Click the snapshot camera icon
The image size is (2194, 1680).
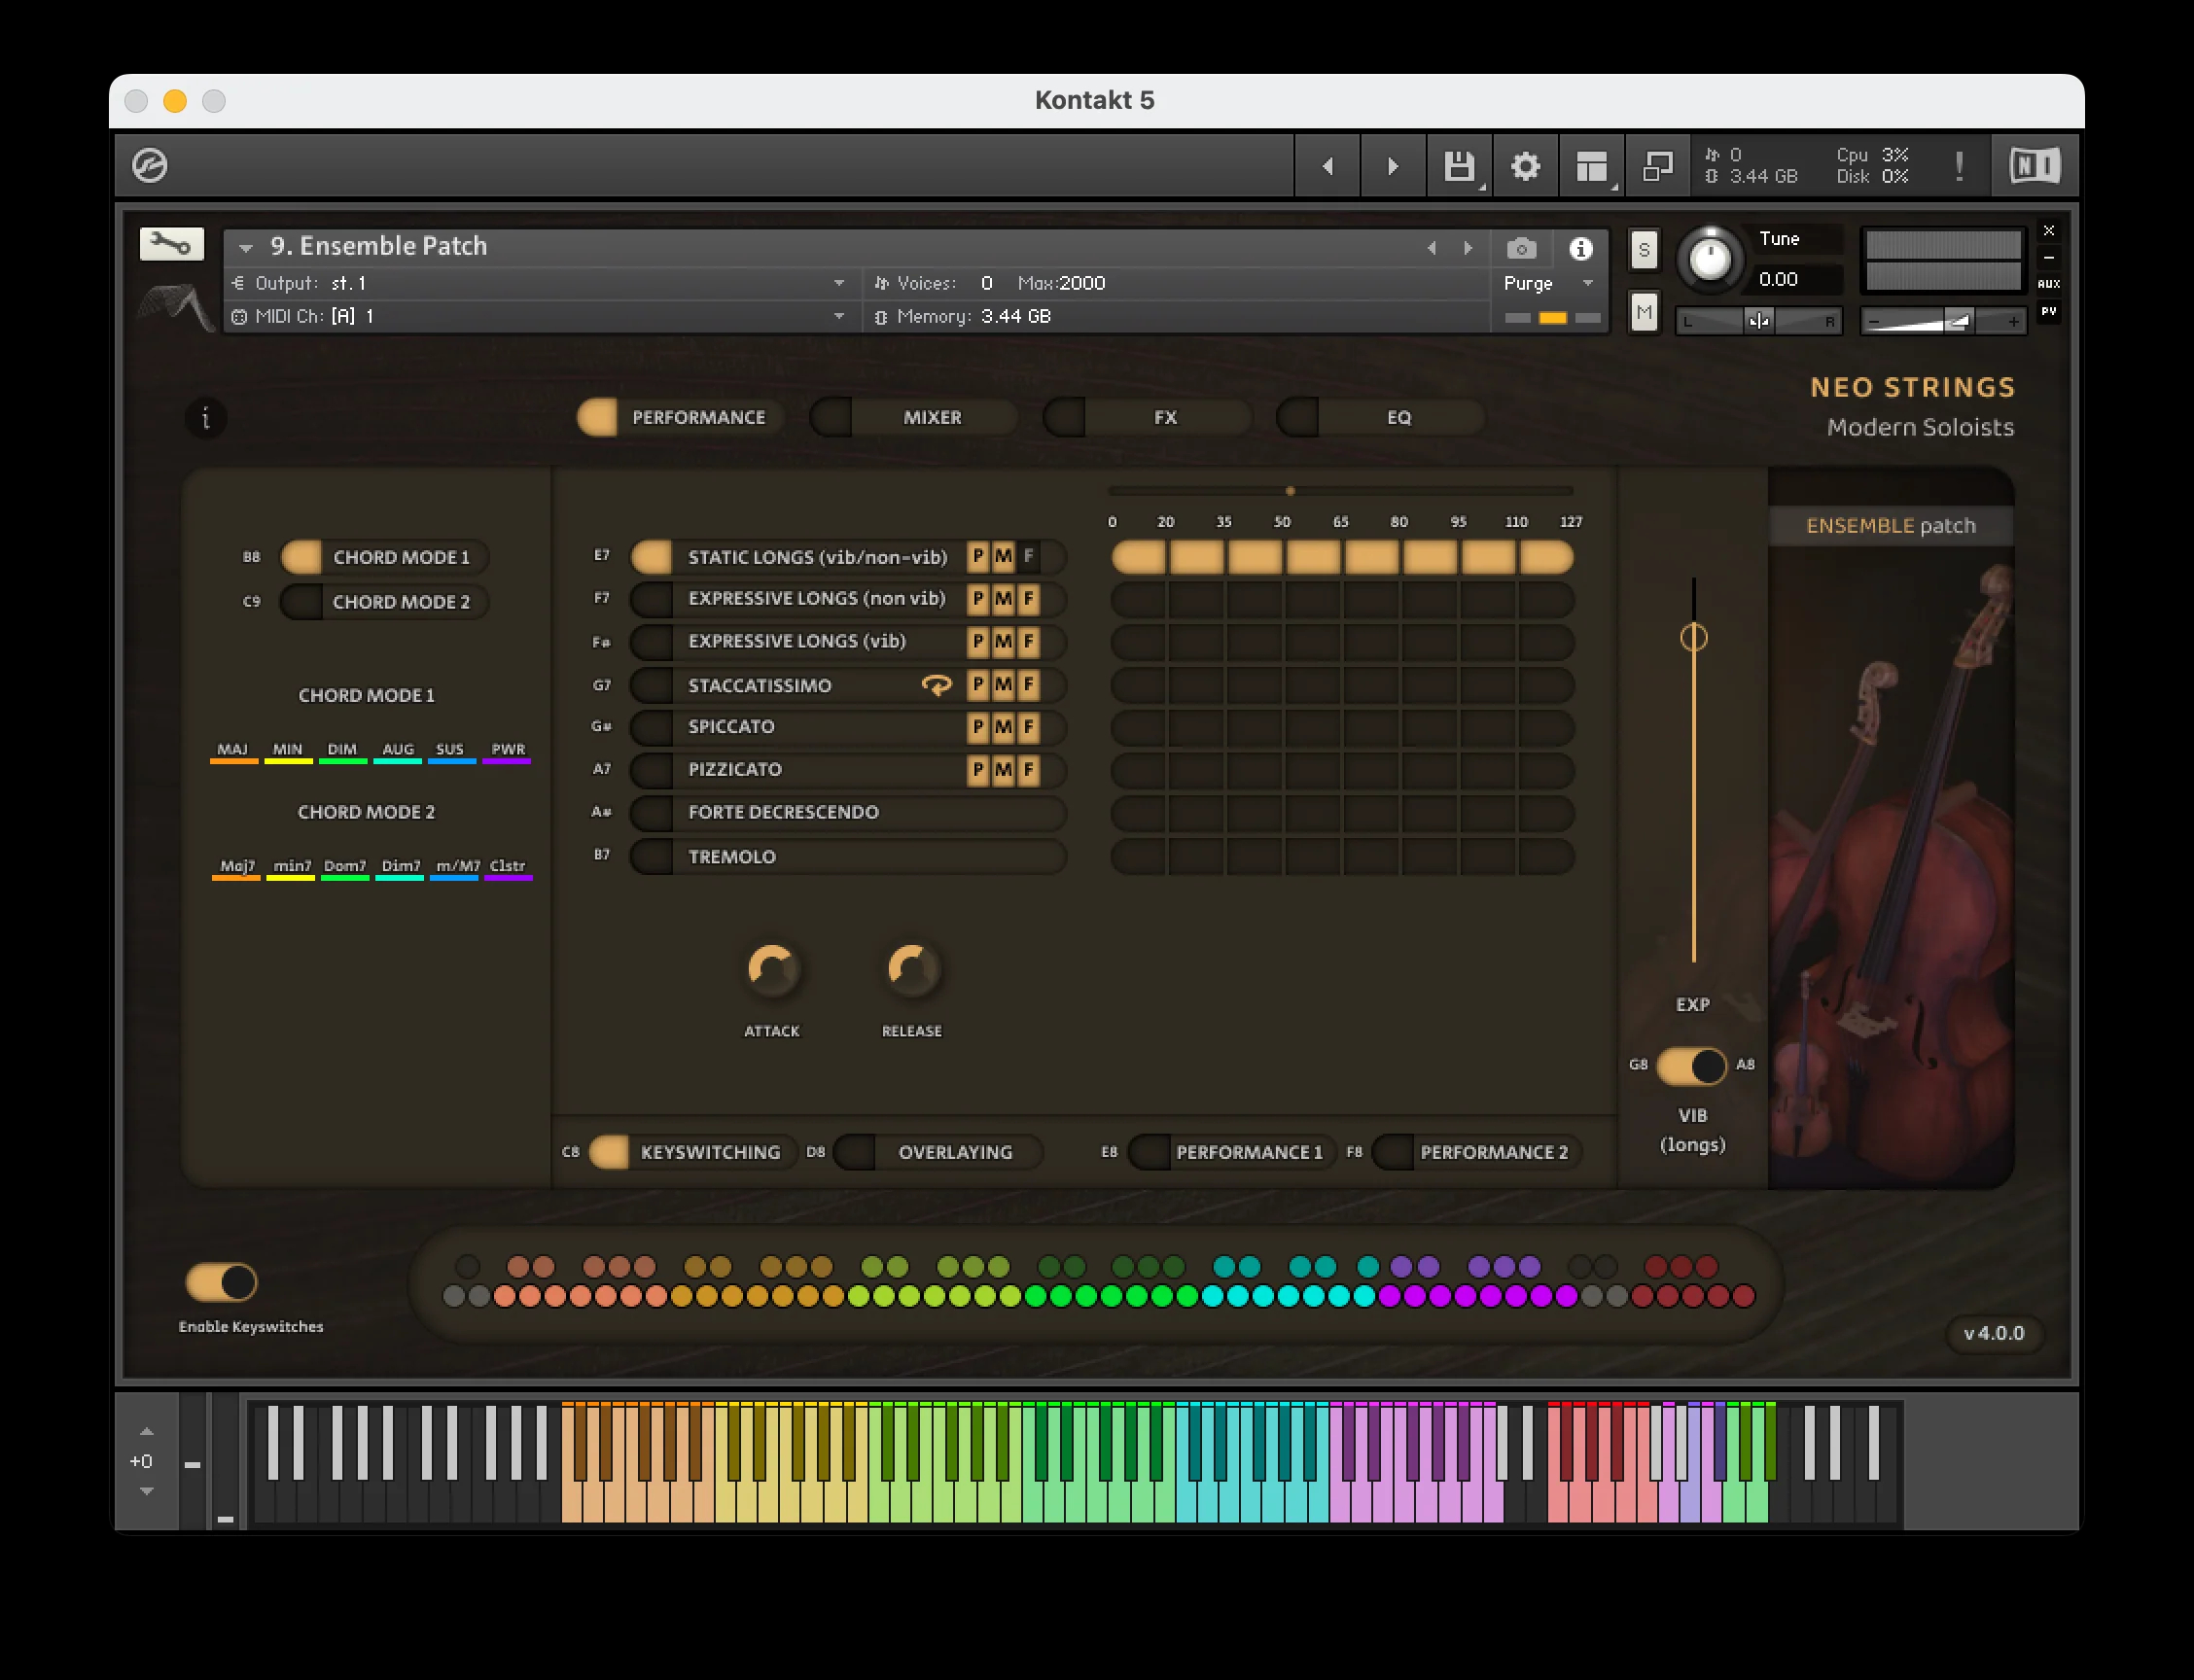coord(1521,248)
